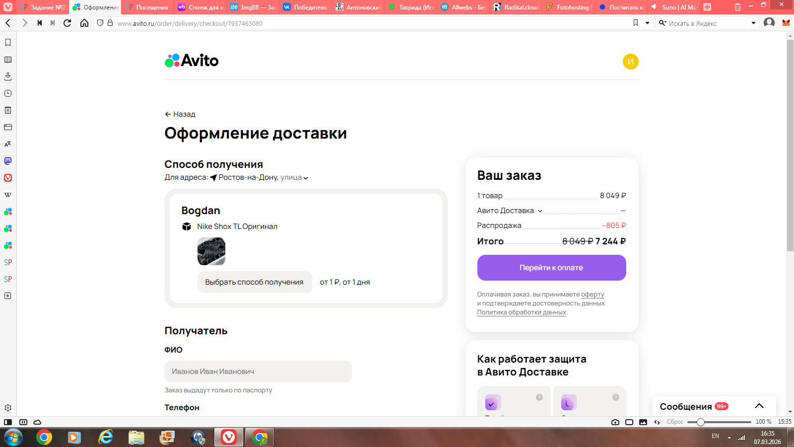The height and width of the screenshot is (447, 794).
Task: Bookmark this page from the address bar
Action: pos(636,23)
